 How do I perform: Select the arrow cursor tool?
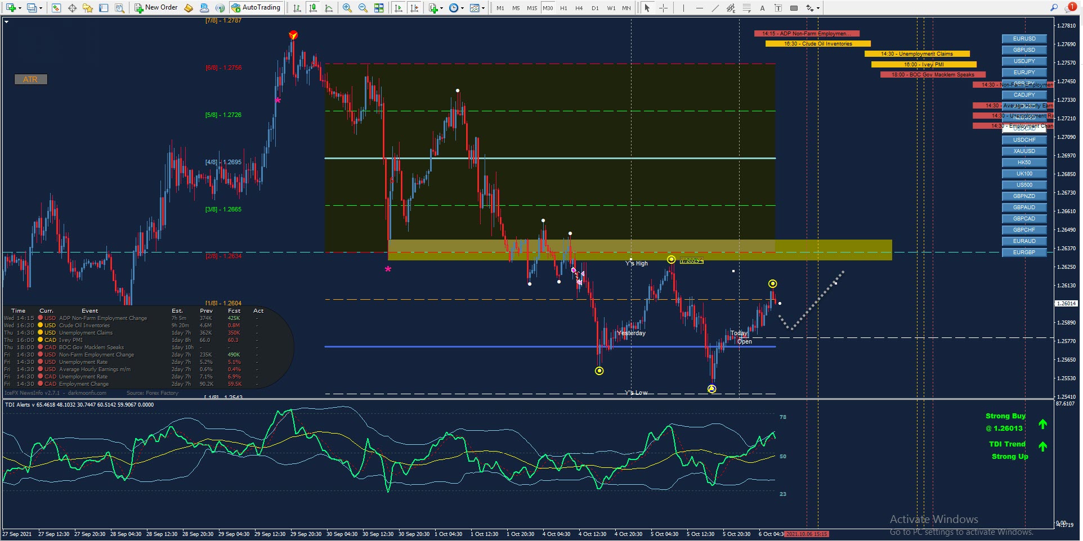[647, 8]
